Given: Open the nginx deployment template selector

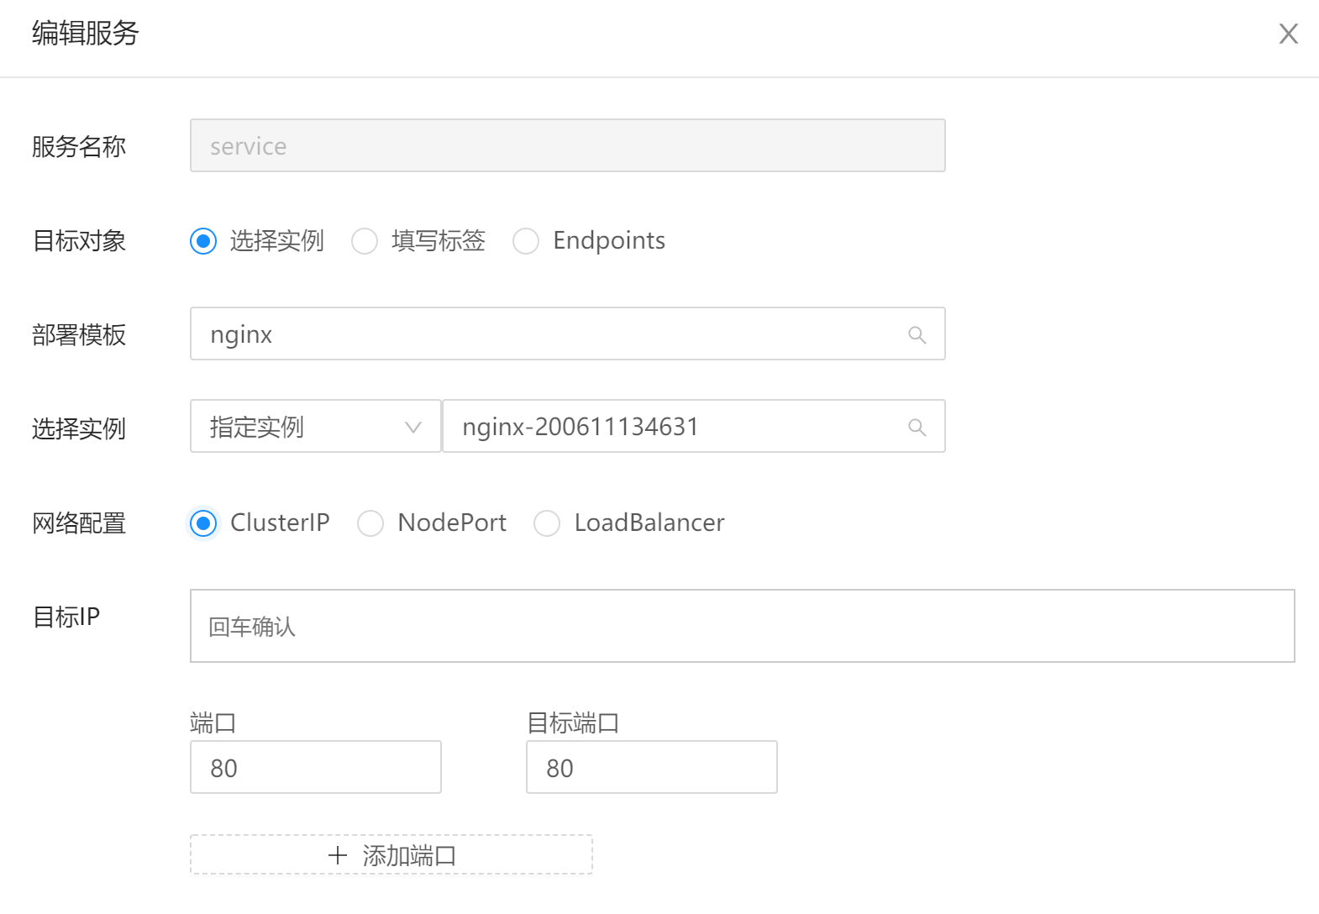Looking at the screenshot, I should pos(546,334).
